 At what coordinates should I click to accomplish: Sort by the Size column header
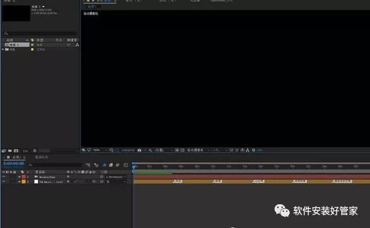(59, 40)
